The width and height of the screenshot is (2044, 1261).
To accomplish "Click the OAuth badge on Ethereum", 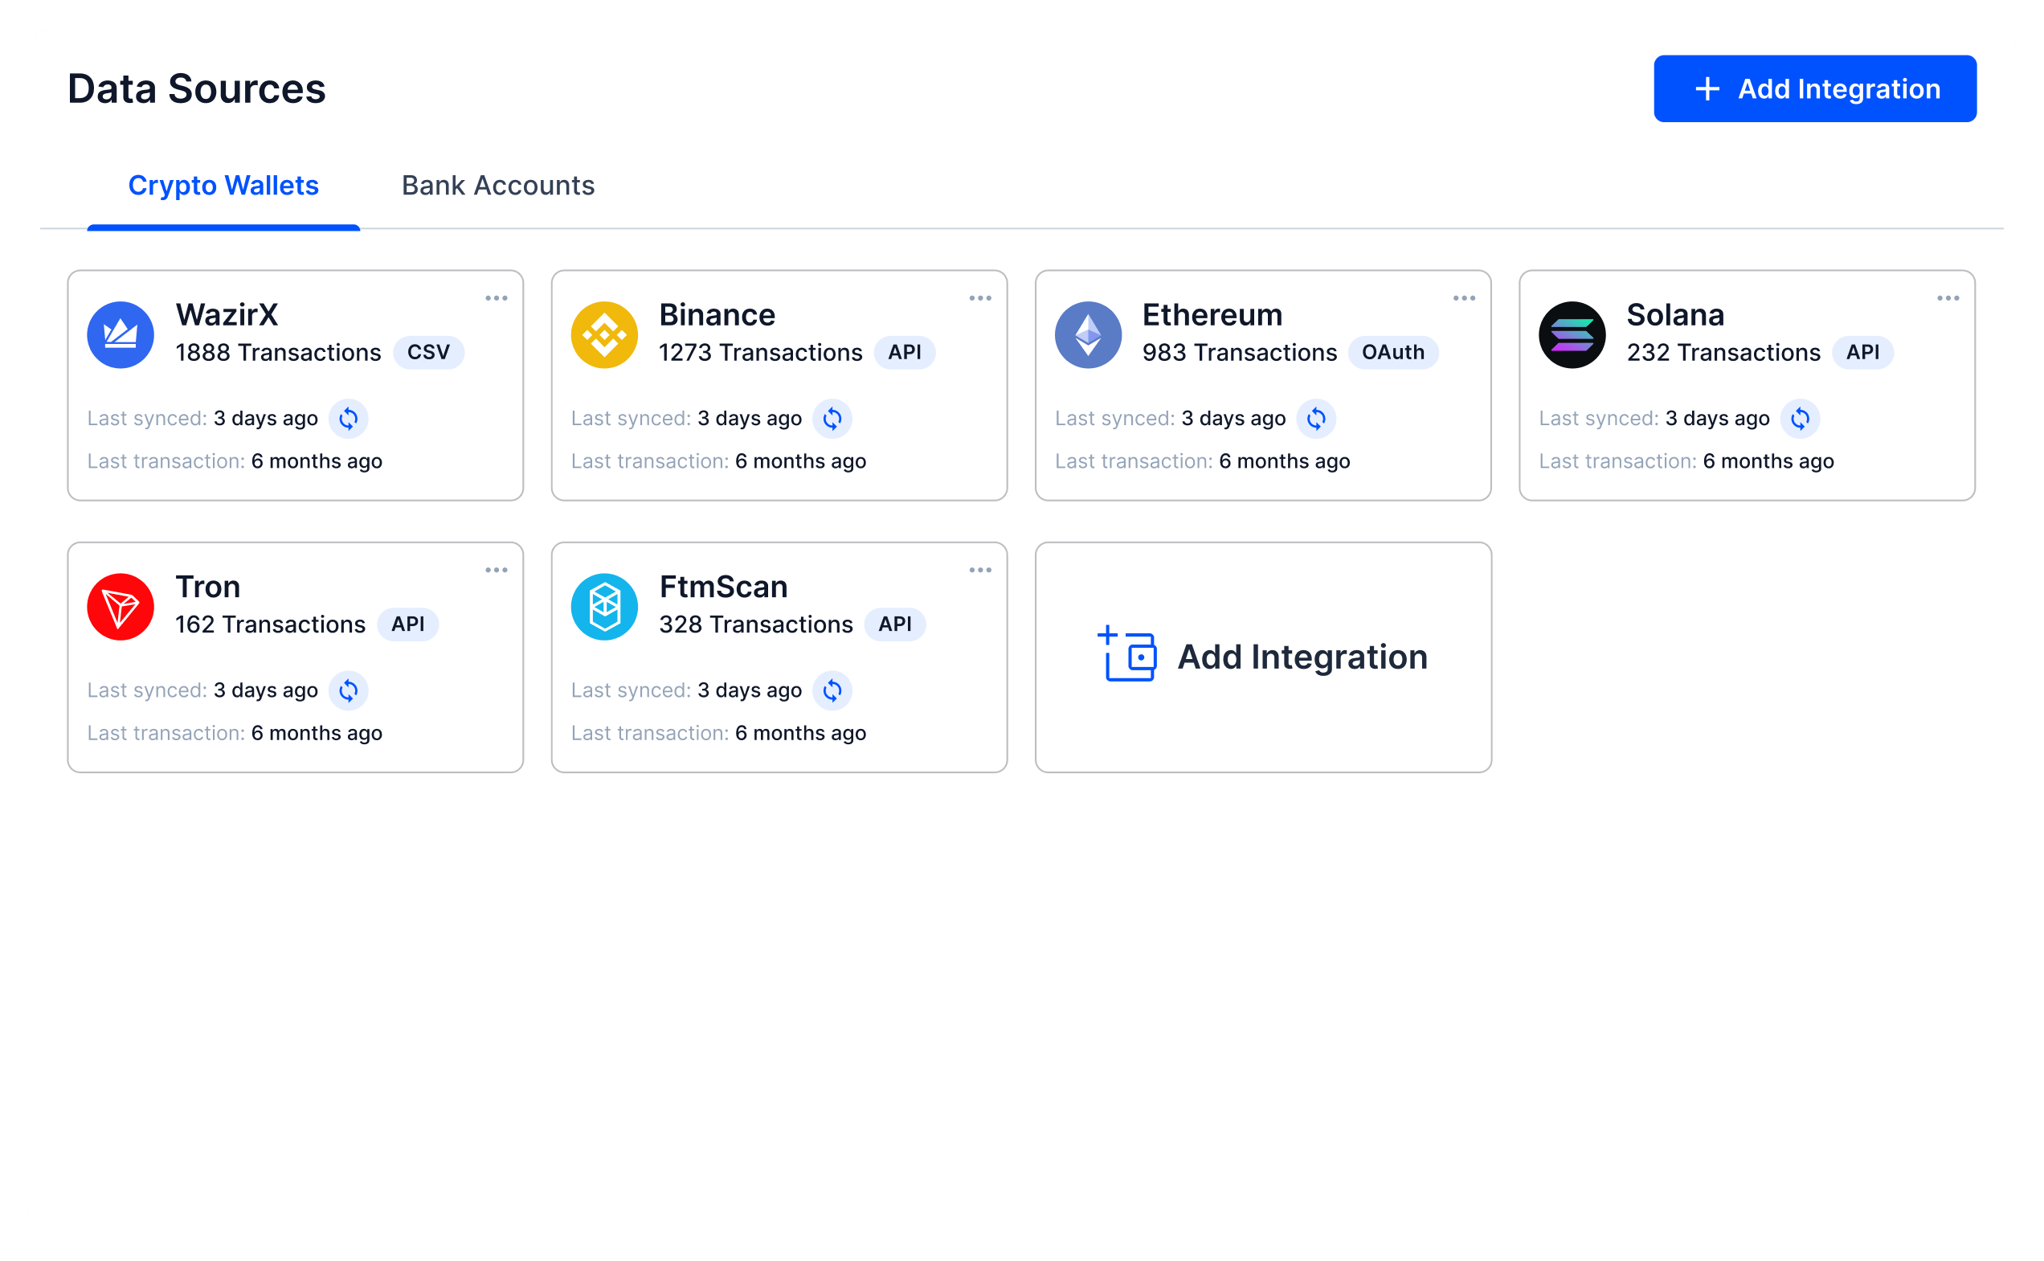I will (1393, 352).
